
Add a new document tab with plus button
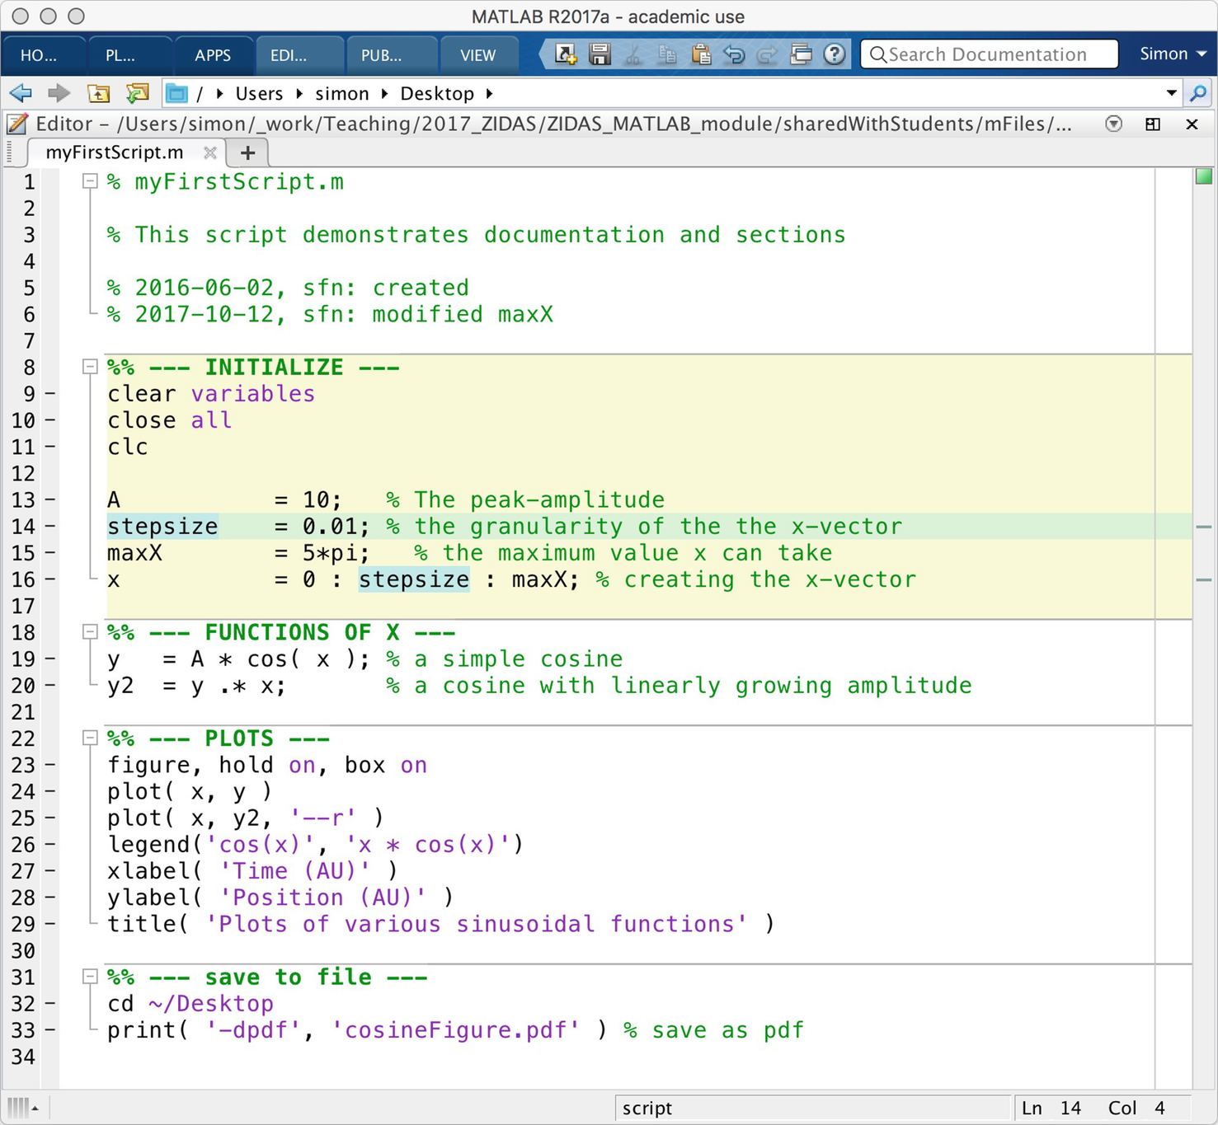tap(247, 152)
